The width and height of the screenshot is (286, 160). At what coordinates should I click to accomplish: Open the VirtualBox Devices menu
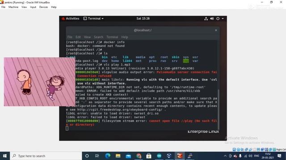coord(43,7)
